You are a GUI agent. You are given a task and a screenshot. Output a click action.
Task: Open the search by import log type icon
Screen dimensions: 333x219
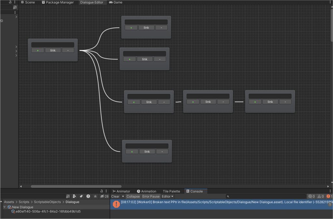click(x=88, y=196)
